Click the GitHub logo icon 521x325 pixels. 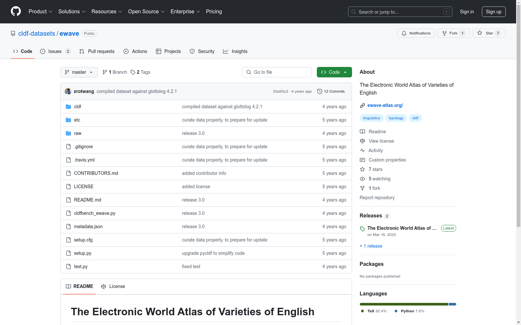[x=16, y=11]
